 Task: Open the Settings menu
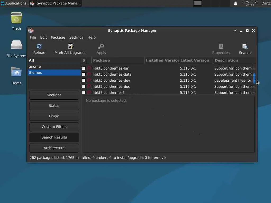click(76, 37)
